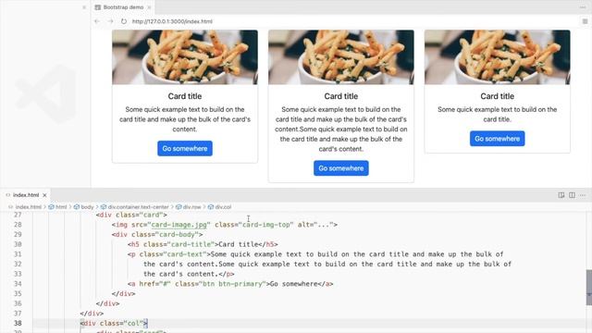Close the Bootstrap demo preview tab
The image size is (592, 333).
coord(149,7)
